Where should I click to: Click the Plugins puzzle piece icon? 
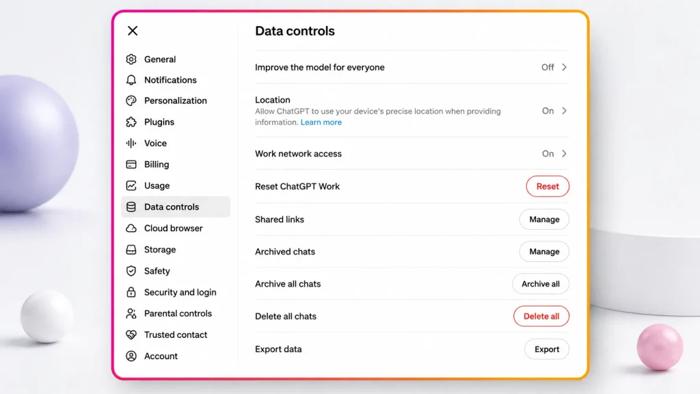131,122
